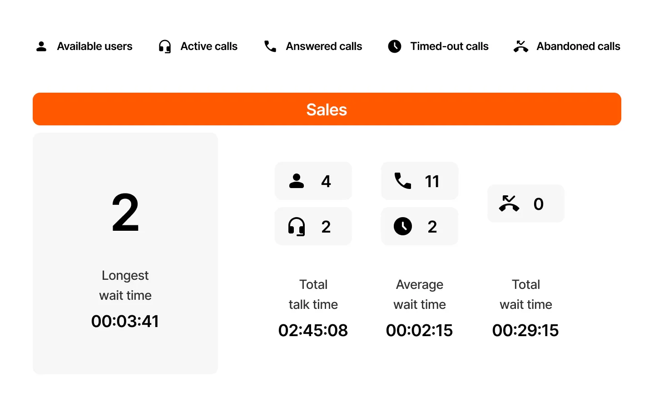This screenshot has height=407, width=654.
Task: Click the 'Abandoned calls' legend label
Action: [578, 46]
